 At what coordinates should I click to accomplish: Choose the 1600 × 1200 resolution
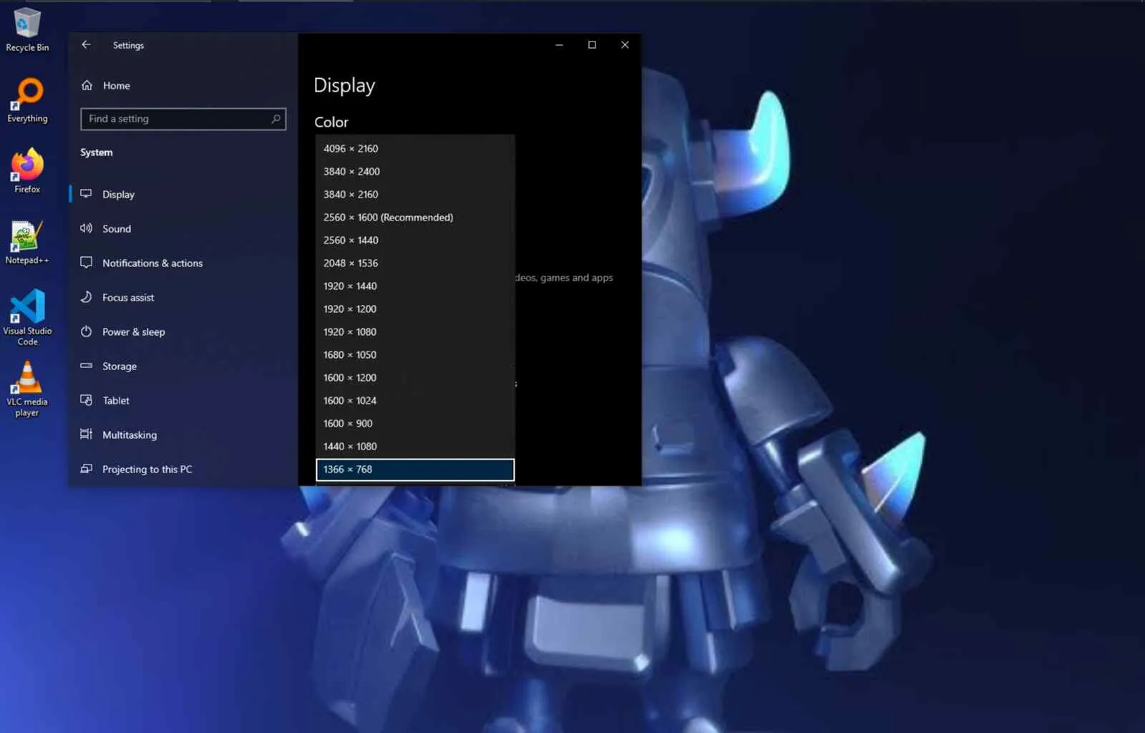coord(415,377)
